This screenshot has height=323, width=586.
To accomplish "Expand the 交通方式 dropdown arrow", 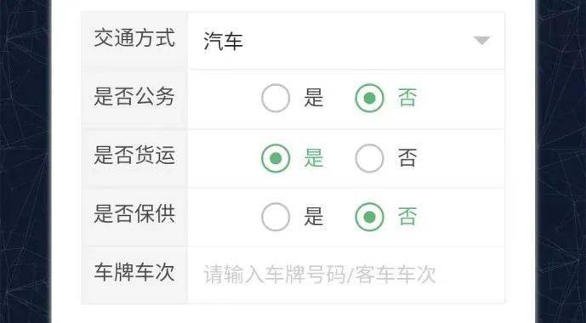I will [481, 41].
